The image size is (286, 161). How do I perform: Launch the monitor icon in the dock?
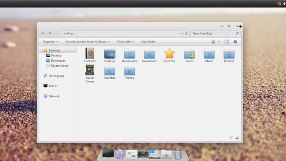[x=108, y=154]
